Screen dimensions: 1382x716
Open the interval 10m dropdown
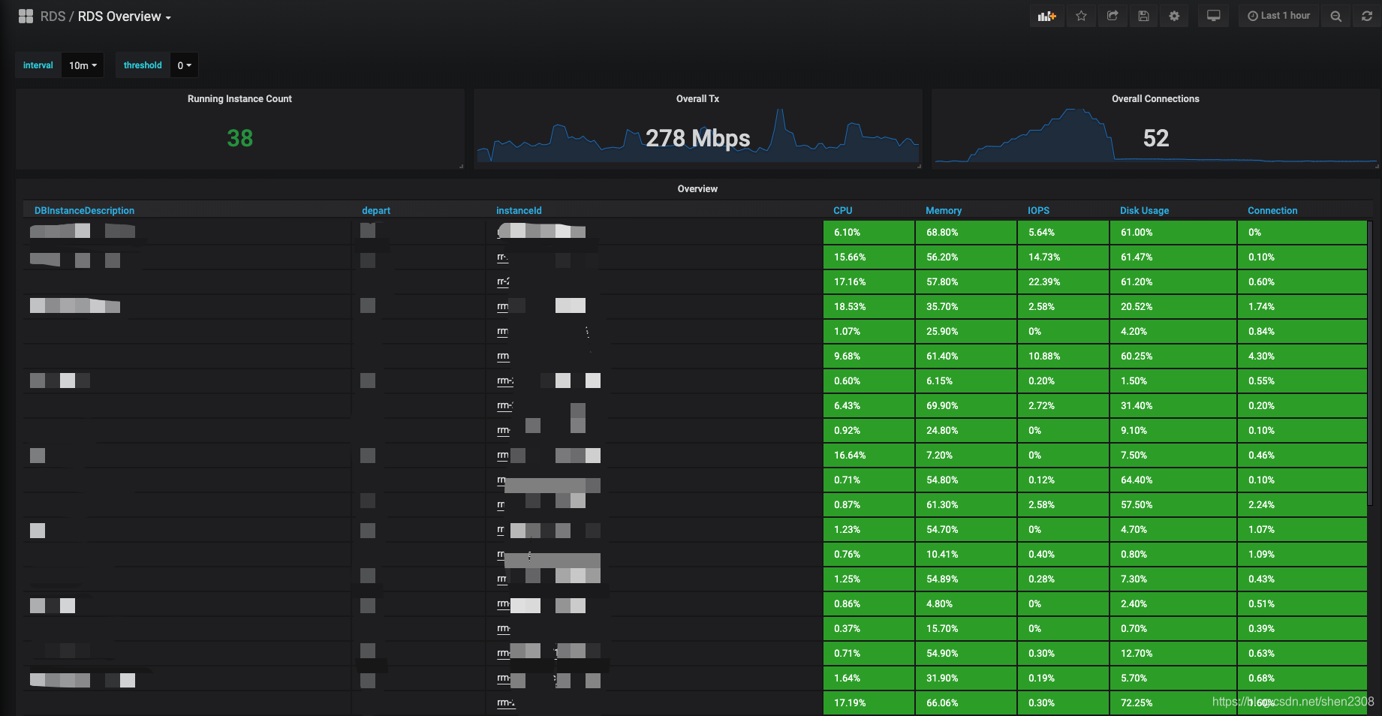pos(83,65)
